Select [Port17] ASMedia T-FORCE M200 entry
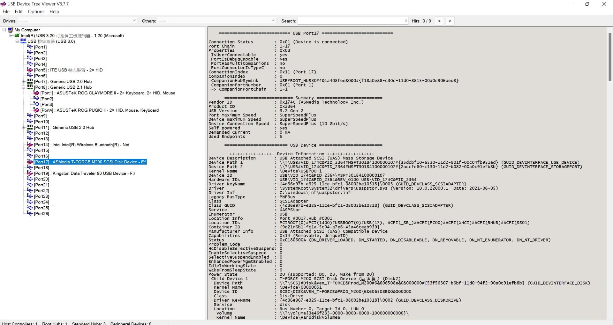This screenshot has width=613, height=325. (90, 162)
